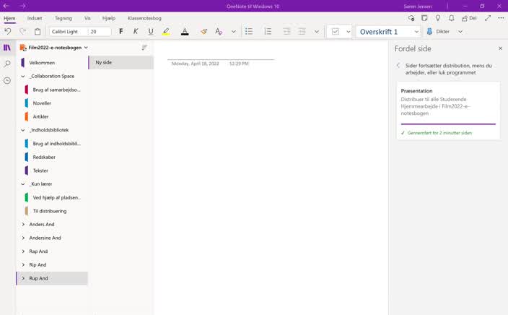Screen dimensions: 508x315
Task: Click the decrease indent icon
Action: pyautogui.click(x=286, y=32)
